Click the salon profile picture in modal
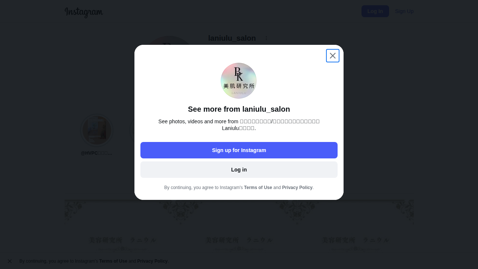This screenshot has height=269, width=478. [x=239, y=81]
